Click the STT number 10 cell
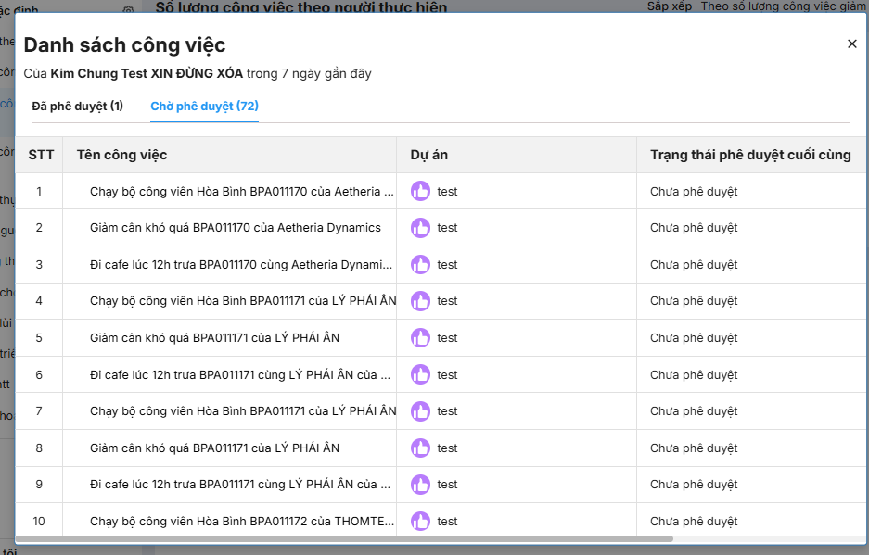 pos(39,522)
